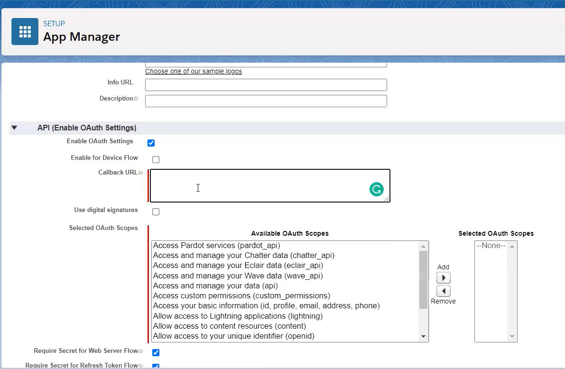The height and width of the screenshot is (369, 565).
Task: Click the Grammarly icon in Callback URL field
Action: click(x=377, y=189)
